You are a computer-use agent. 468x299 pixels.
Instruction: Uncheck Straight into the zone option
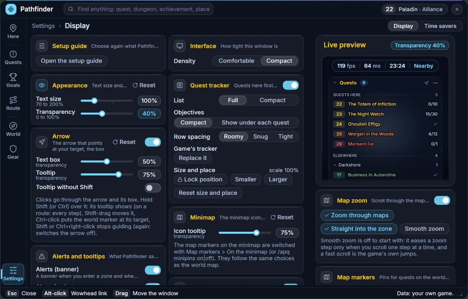359,229
